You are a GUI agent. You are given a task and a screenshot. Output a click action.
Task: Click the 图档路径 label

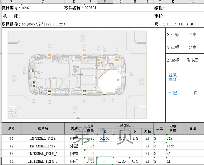pos(11,24)
